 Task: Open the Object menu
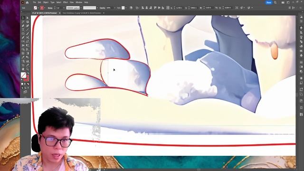[46, 2]
